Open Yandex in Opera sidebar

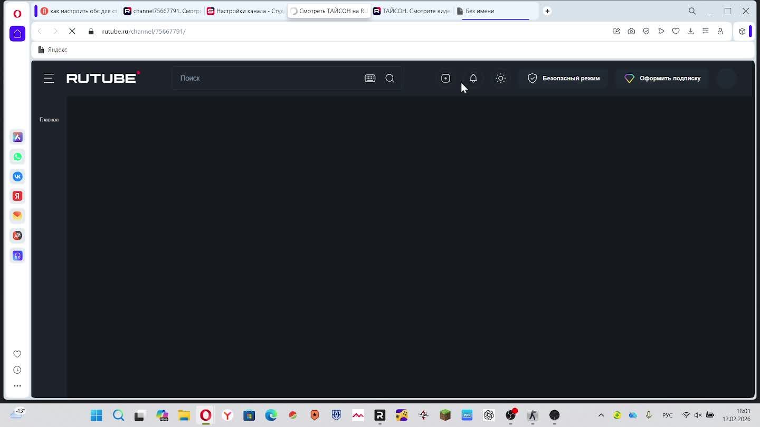[17, 196]
